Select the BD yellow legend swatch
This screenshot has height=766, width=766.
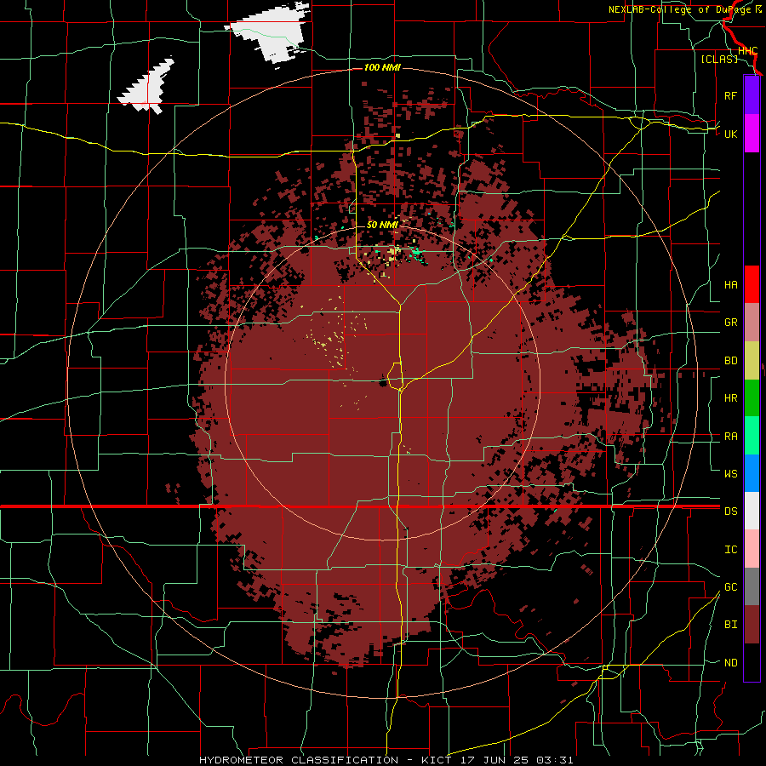(752, 360)
